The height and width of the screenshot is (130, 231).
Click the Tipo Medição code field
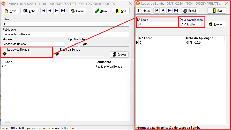coord(73,44)
